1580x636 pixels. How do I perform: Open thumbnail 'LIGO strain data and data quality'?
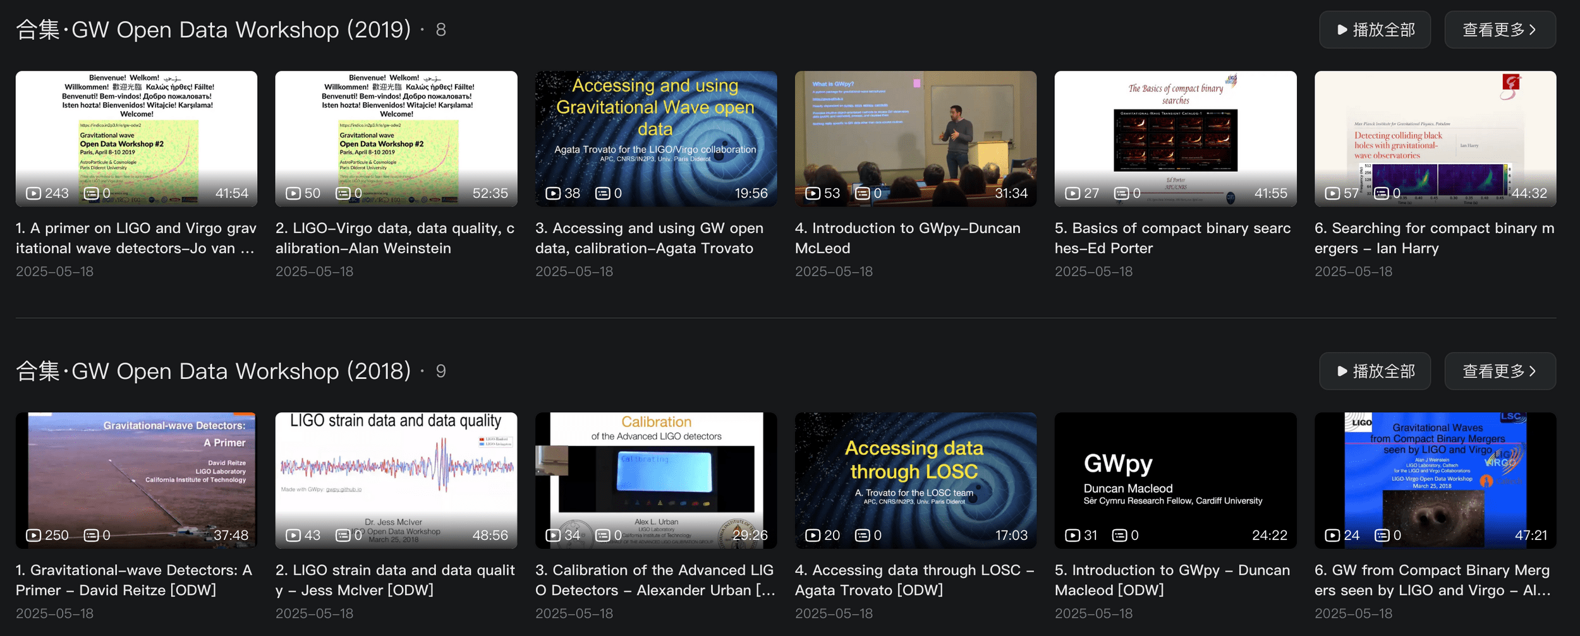[396, 480]
